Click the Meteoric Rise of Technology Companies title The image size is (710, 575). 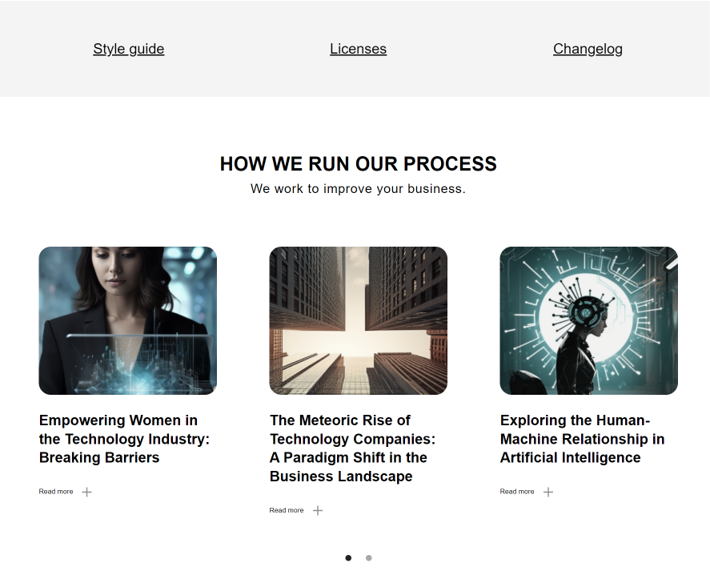click(x=353, y=448)
